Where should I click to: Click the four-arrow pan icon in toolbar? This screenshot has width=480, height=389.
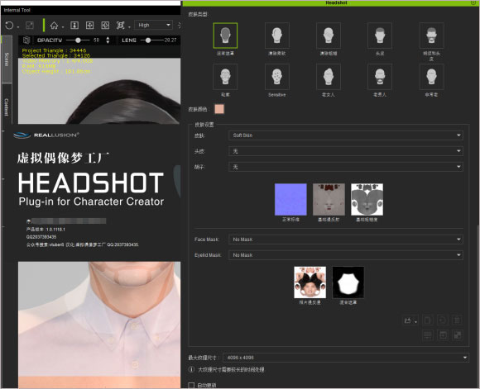(x=89, y=26)
